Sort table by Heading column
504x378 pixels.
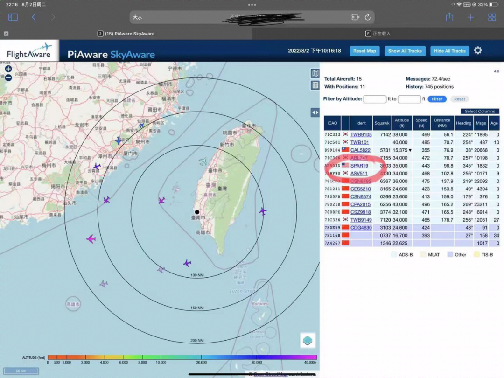coord(463,123)
